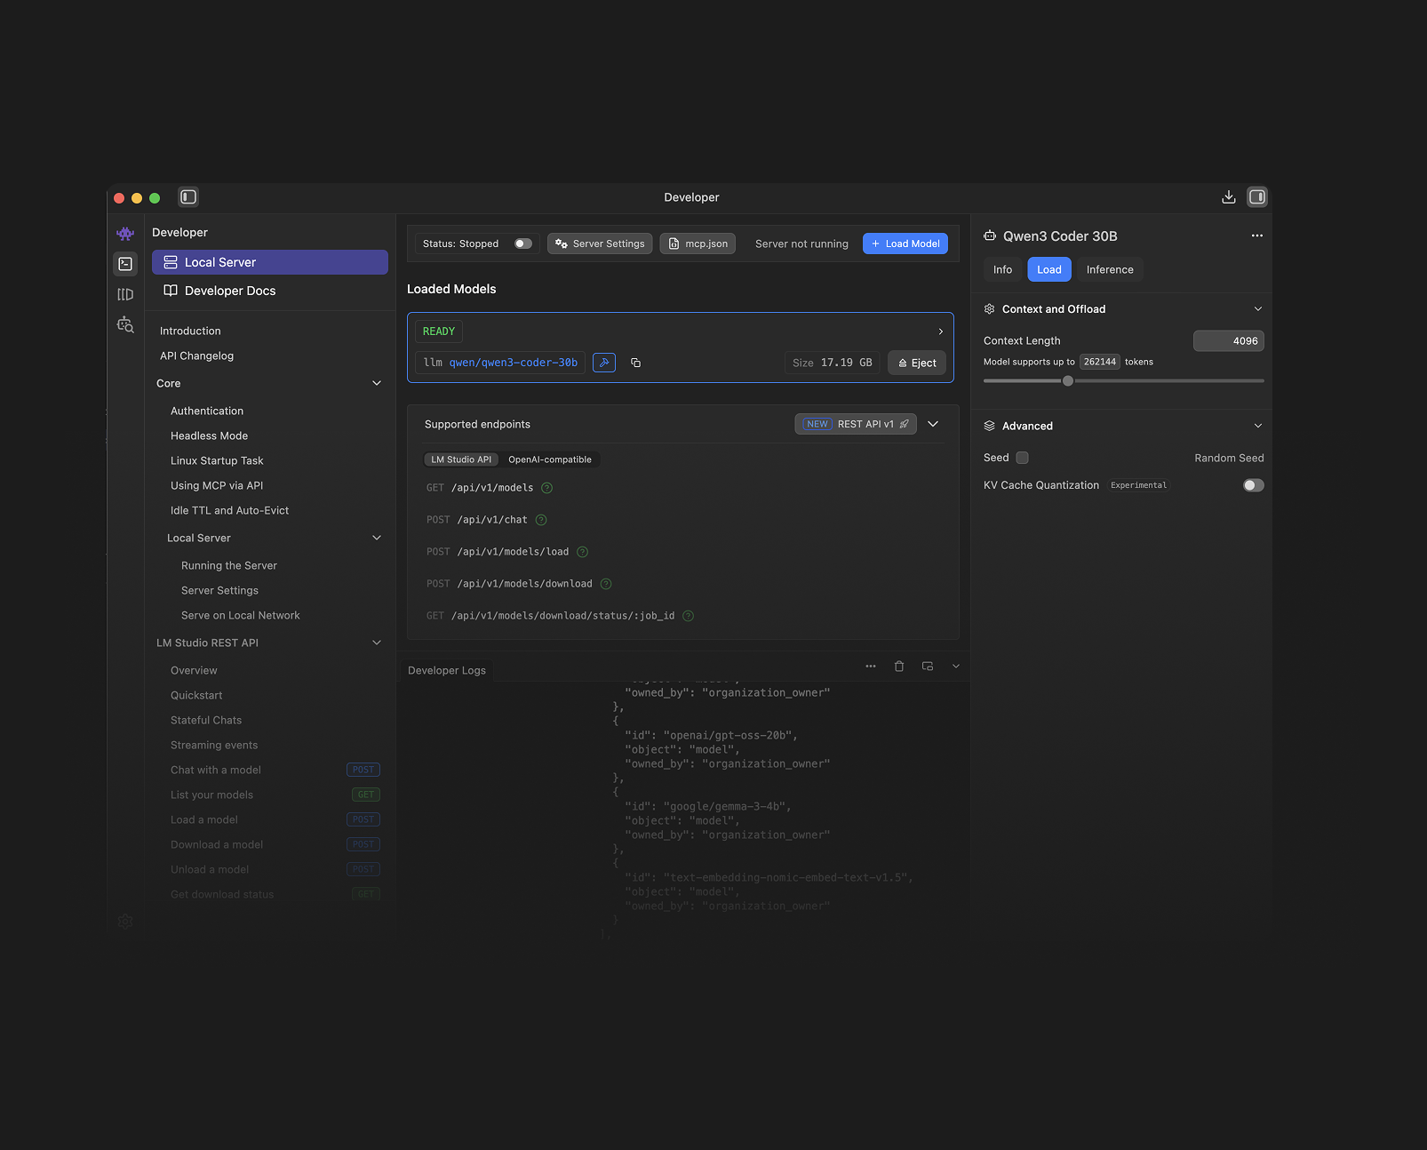The image size is (1427, 1150).
Task: Click the wrench icon next to qwen3-coder-30b
Action: [x=604, y=363]
